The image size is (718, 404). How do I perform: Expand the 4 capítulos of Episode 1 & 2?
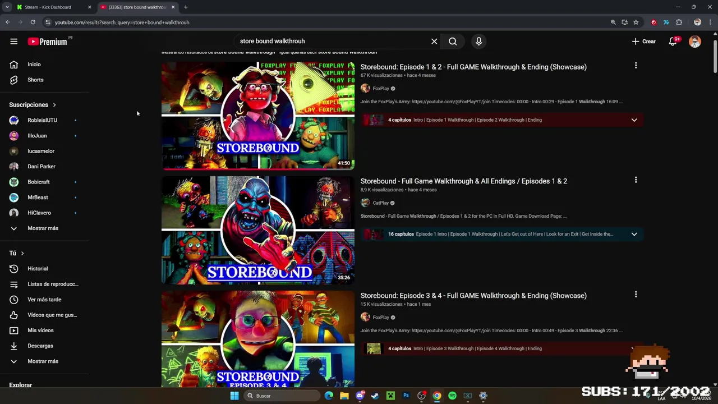tap(634, 120)
